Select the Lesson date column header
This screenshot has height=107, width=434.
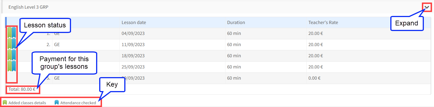point(134,22)
